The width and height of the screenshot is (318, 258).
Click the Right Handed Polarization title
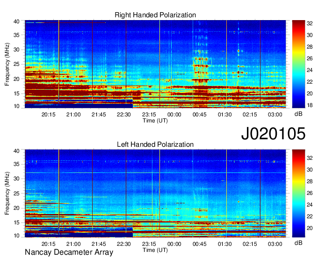tap(155, 15)
